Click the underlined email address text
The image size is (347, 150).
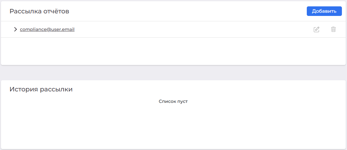click(x=47, y=29)
